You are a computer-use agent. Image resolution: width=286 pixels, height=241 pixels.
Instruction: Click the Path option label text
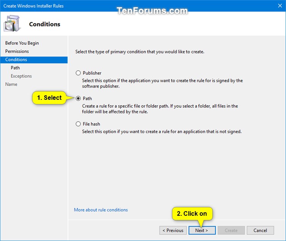click(x=87, y=98)
